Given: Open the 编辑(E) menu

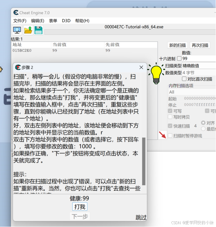Looking at the screenshot, I should (38, 21).
